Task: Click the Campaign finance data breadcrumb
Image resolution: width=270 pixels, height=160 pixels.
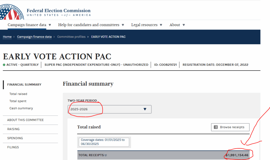Action: [x=34, y=37]
